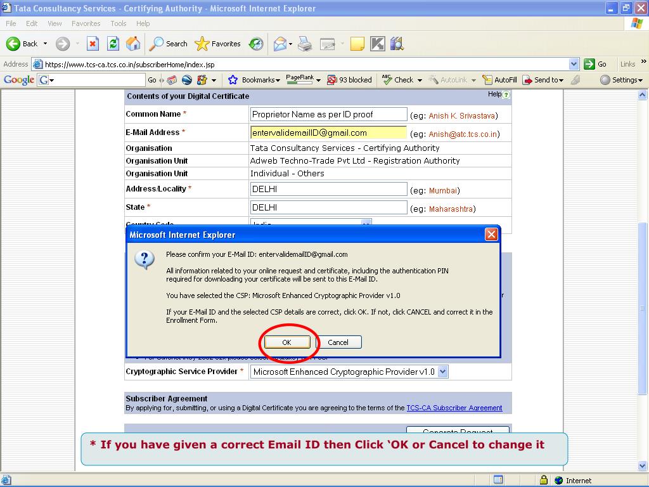The image size is (649, 487).
Task: Click the Google toolbar globe icon
Action: (x=187, y=80)
